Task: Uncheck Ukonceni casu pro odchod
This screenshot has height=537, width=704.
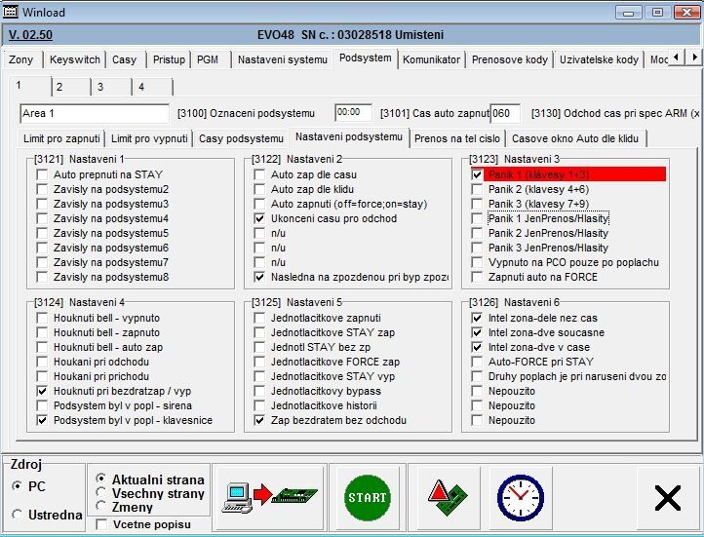Action: [259, 219]
